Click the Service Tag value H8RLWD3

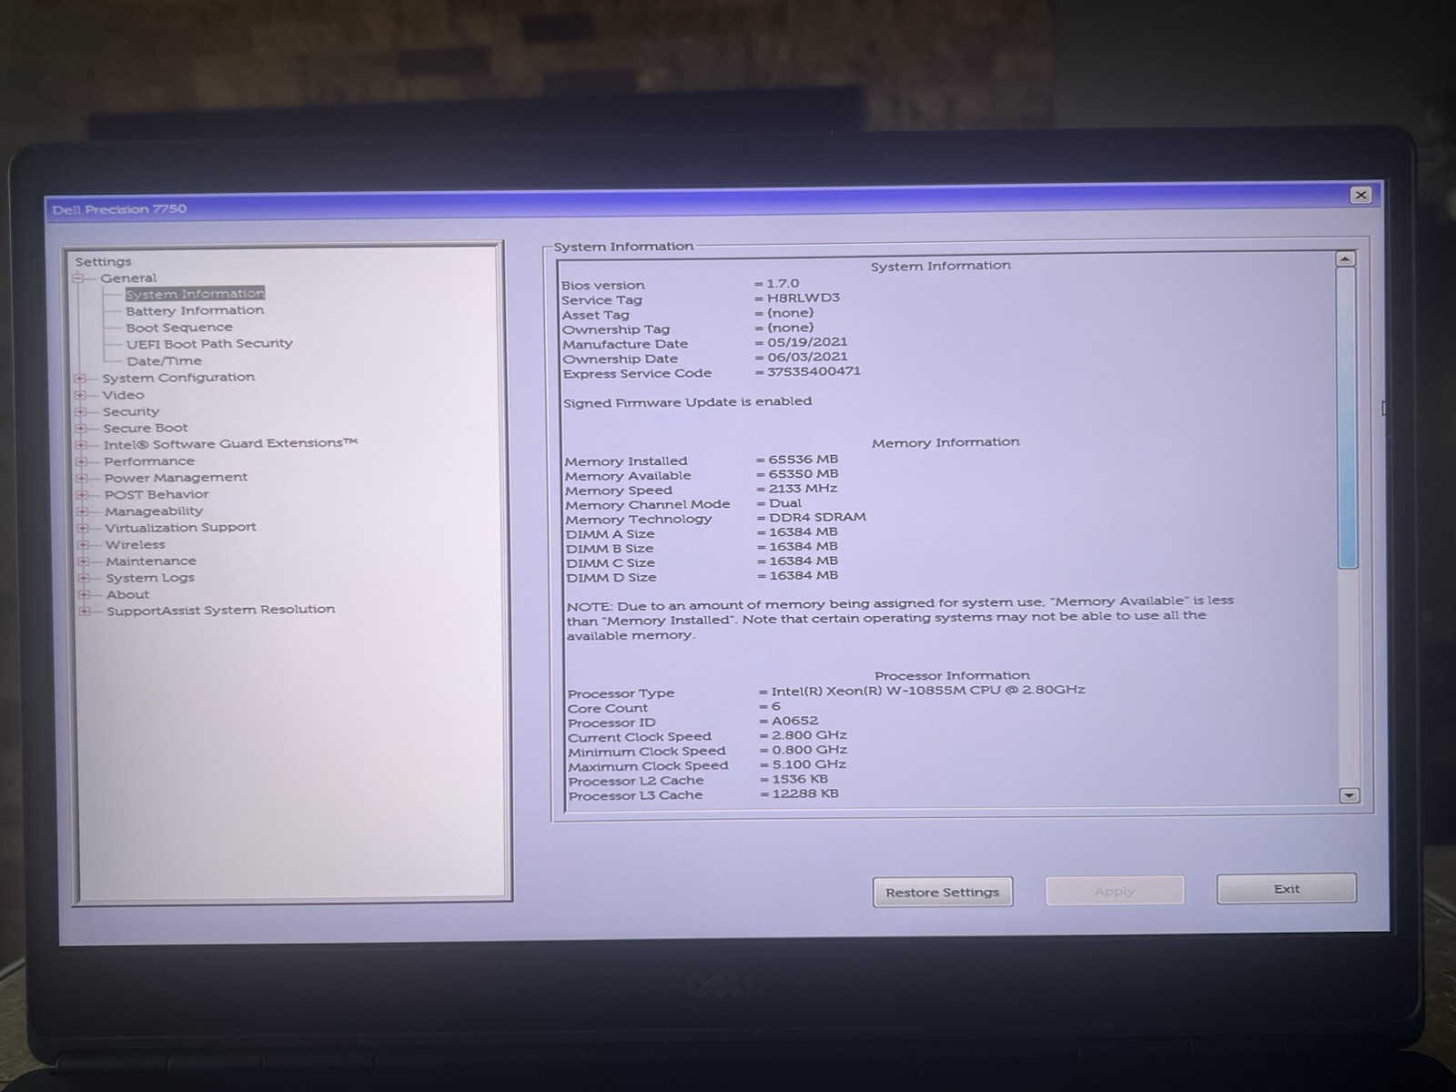click(x=804, y=298)
